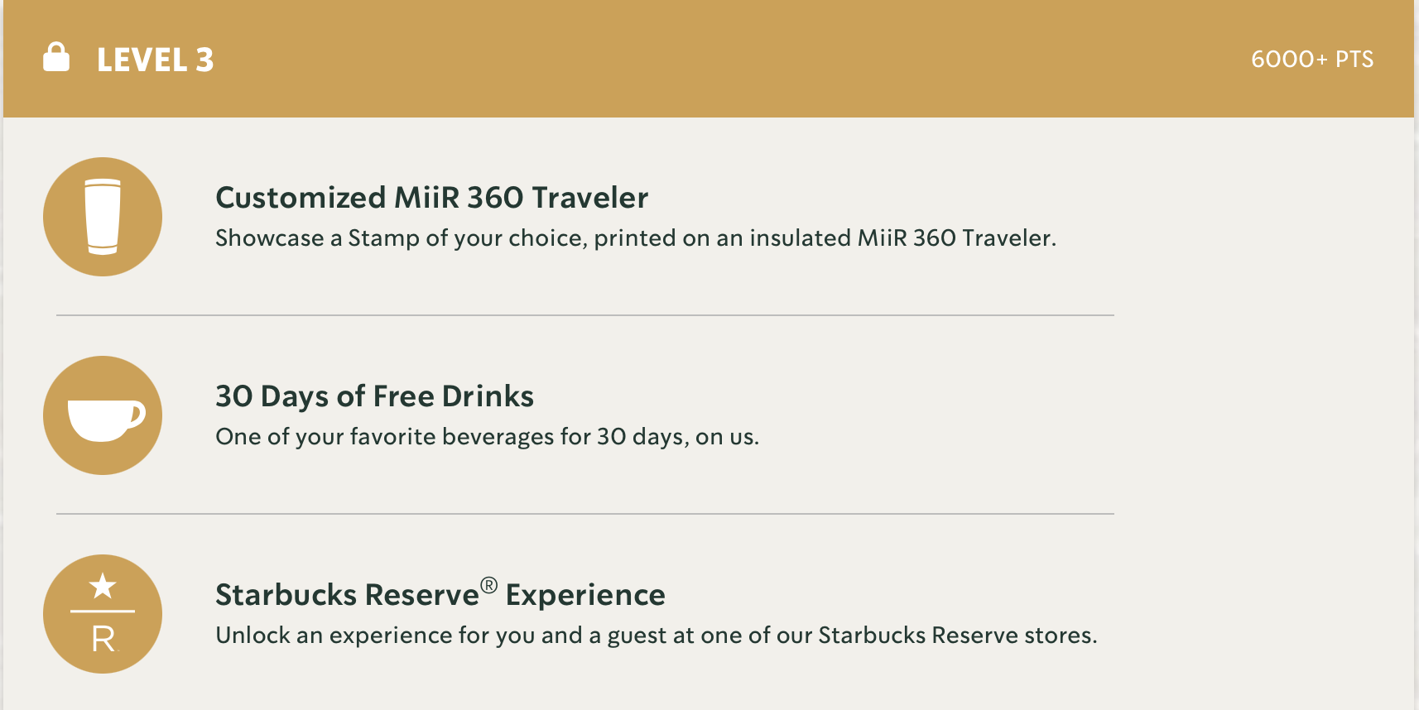
Task: Click the white star in Reserve badge
Action: 103,586
